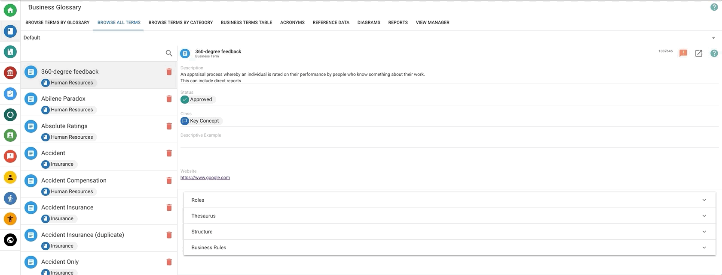
Task: Click the orange alert comment icon
Action: pos(683,53)
